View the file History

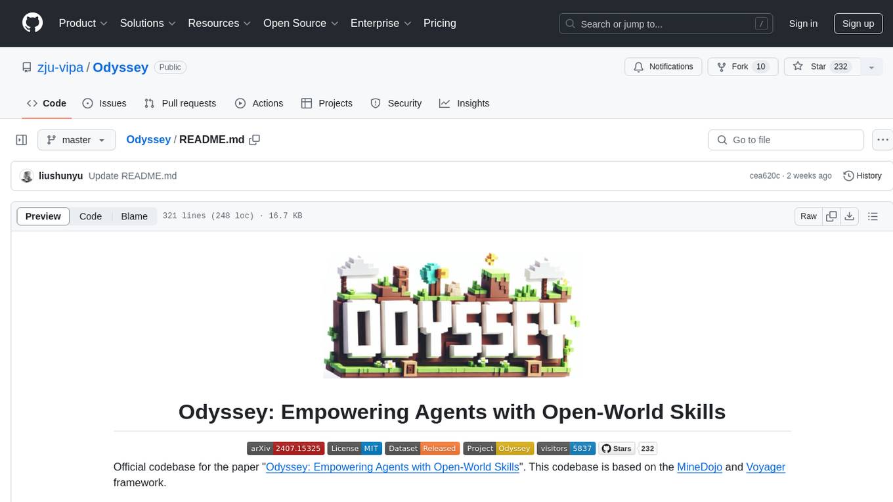click(x=862, y=176)
